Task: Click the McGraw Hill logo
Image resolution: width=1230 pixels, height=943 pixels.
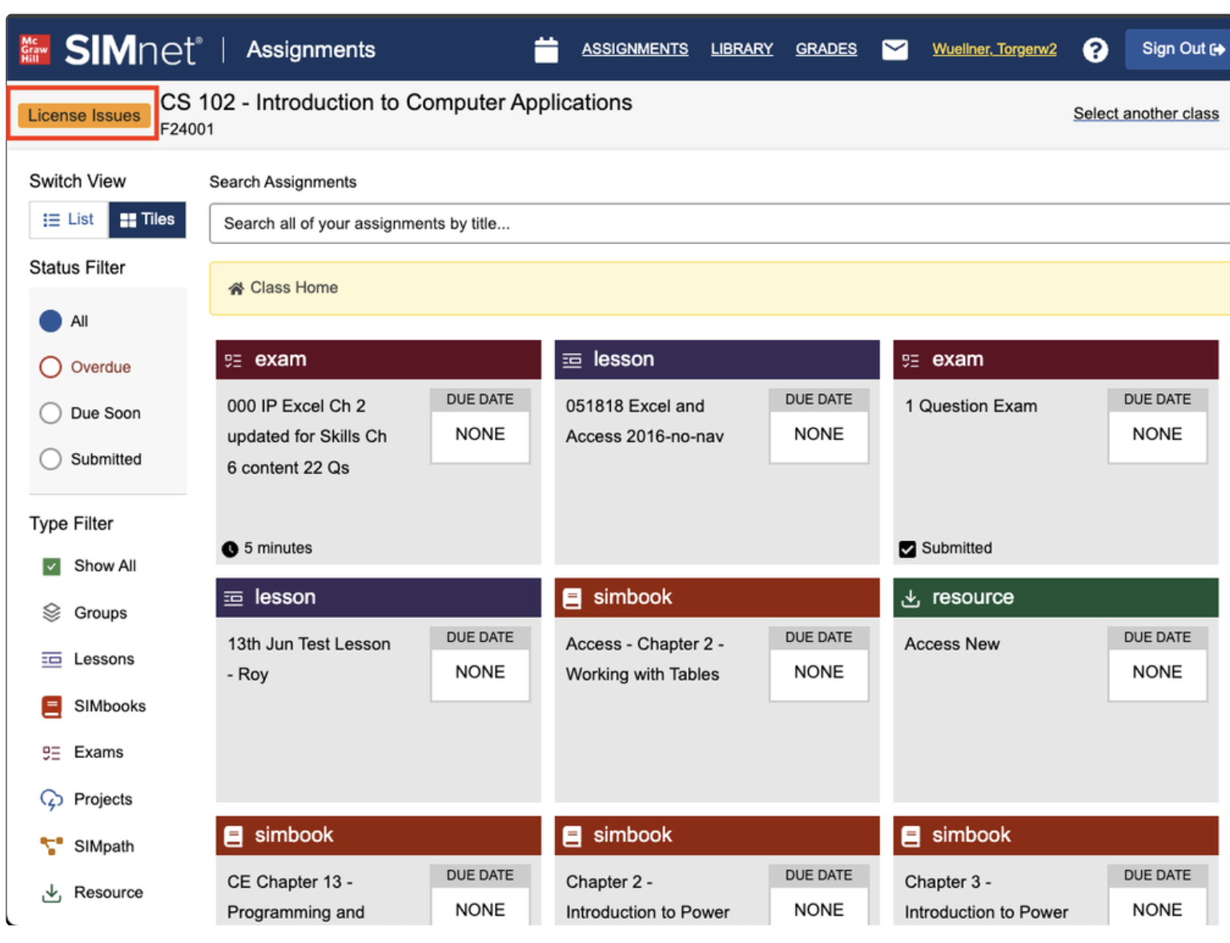Action: (34, 50)
